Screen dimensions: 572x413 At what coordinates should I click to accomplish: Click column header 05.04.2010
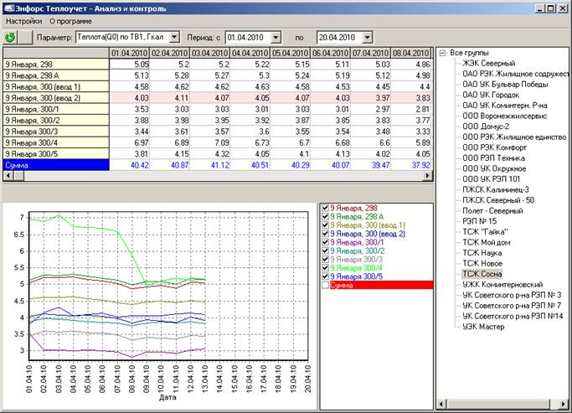(290, 54)
